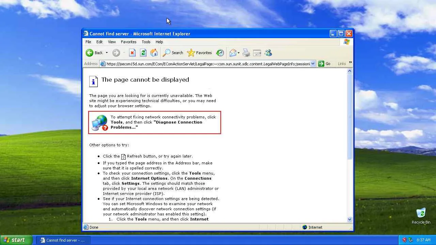Click the "Other options to try:" text
Image resolution: width=436 pixels, height=245 pixels.
click(109, 145)
